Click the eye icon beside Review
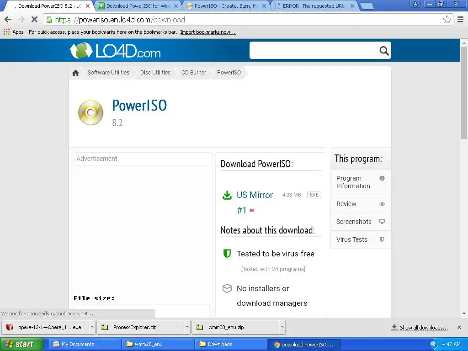 382,204
